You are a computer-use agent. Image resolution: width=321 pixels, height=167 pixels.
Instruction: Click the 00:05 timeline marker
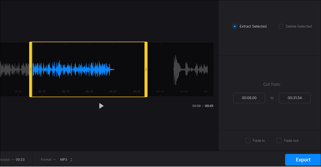[18, 92]
